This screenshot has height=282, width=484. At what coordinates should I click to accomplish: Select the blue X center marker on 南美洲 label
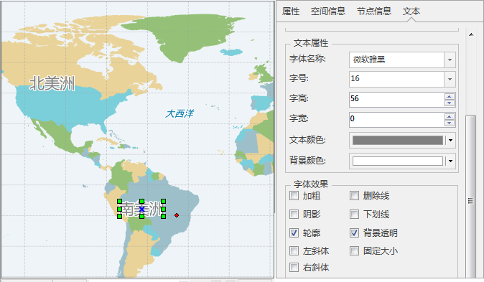(141, 210)
